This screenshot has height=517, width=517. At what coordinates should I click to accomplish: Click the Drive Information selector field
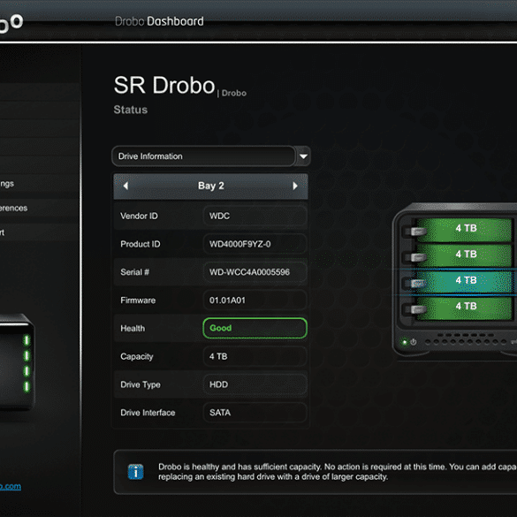(x=204, y=156)
